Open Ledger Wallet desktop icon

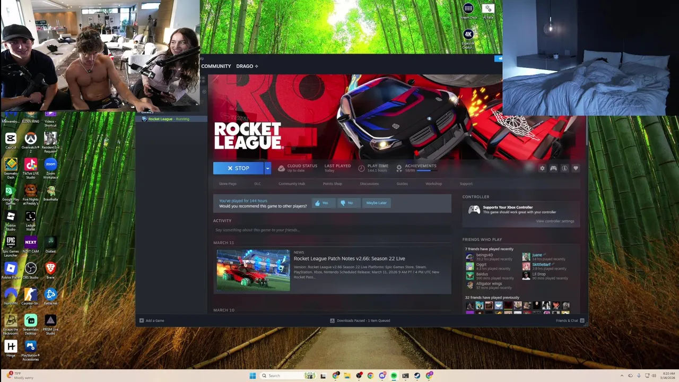coord(31,220)
